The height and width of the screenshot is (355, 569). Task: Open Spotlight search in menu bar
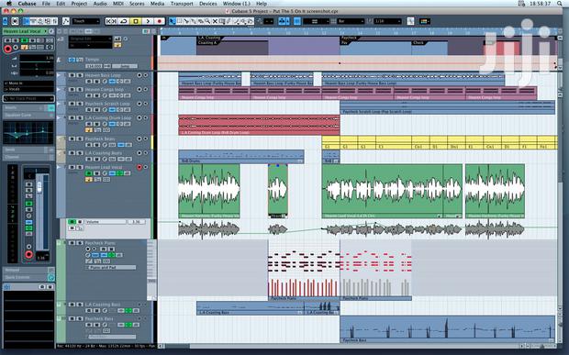(560, 4)
